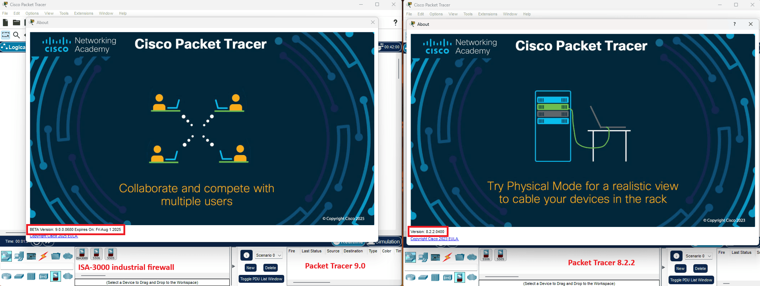Open Scenario 0 dropdown in right window

point(699,256)
